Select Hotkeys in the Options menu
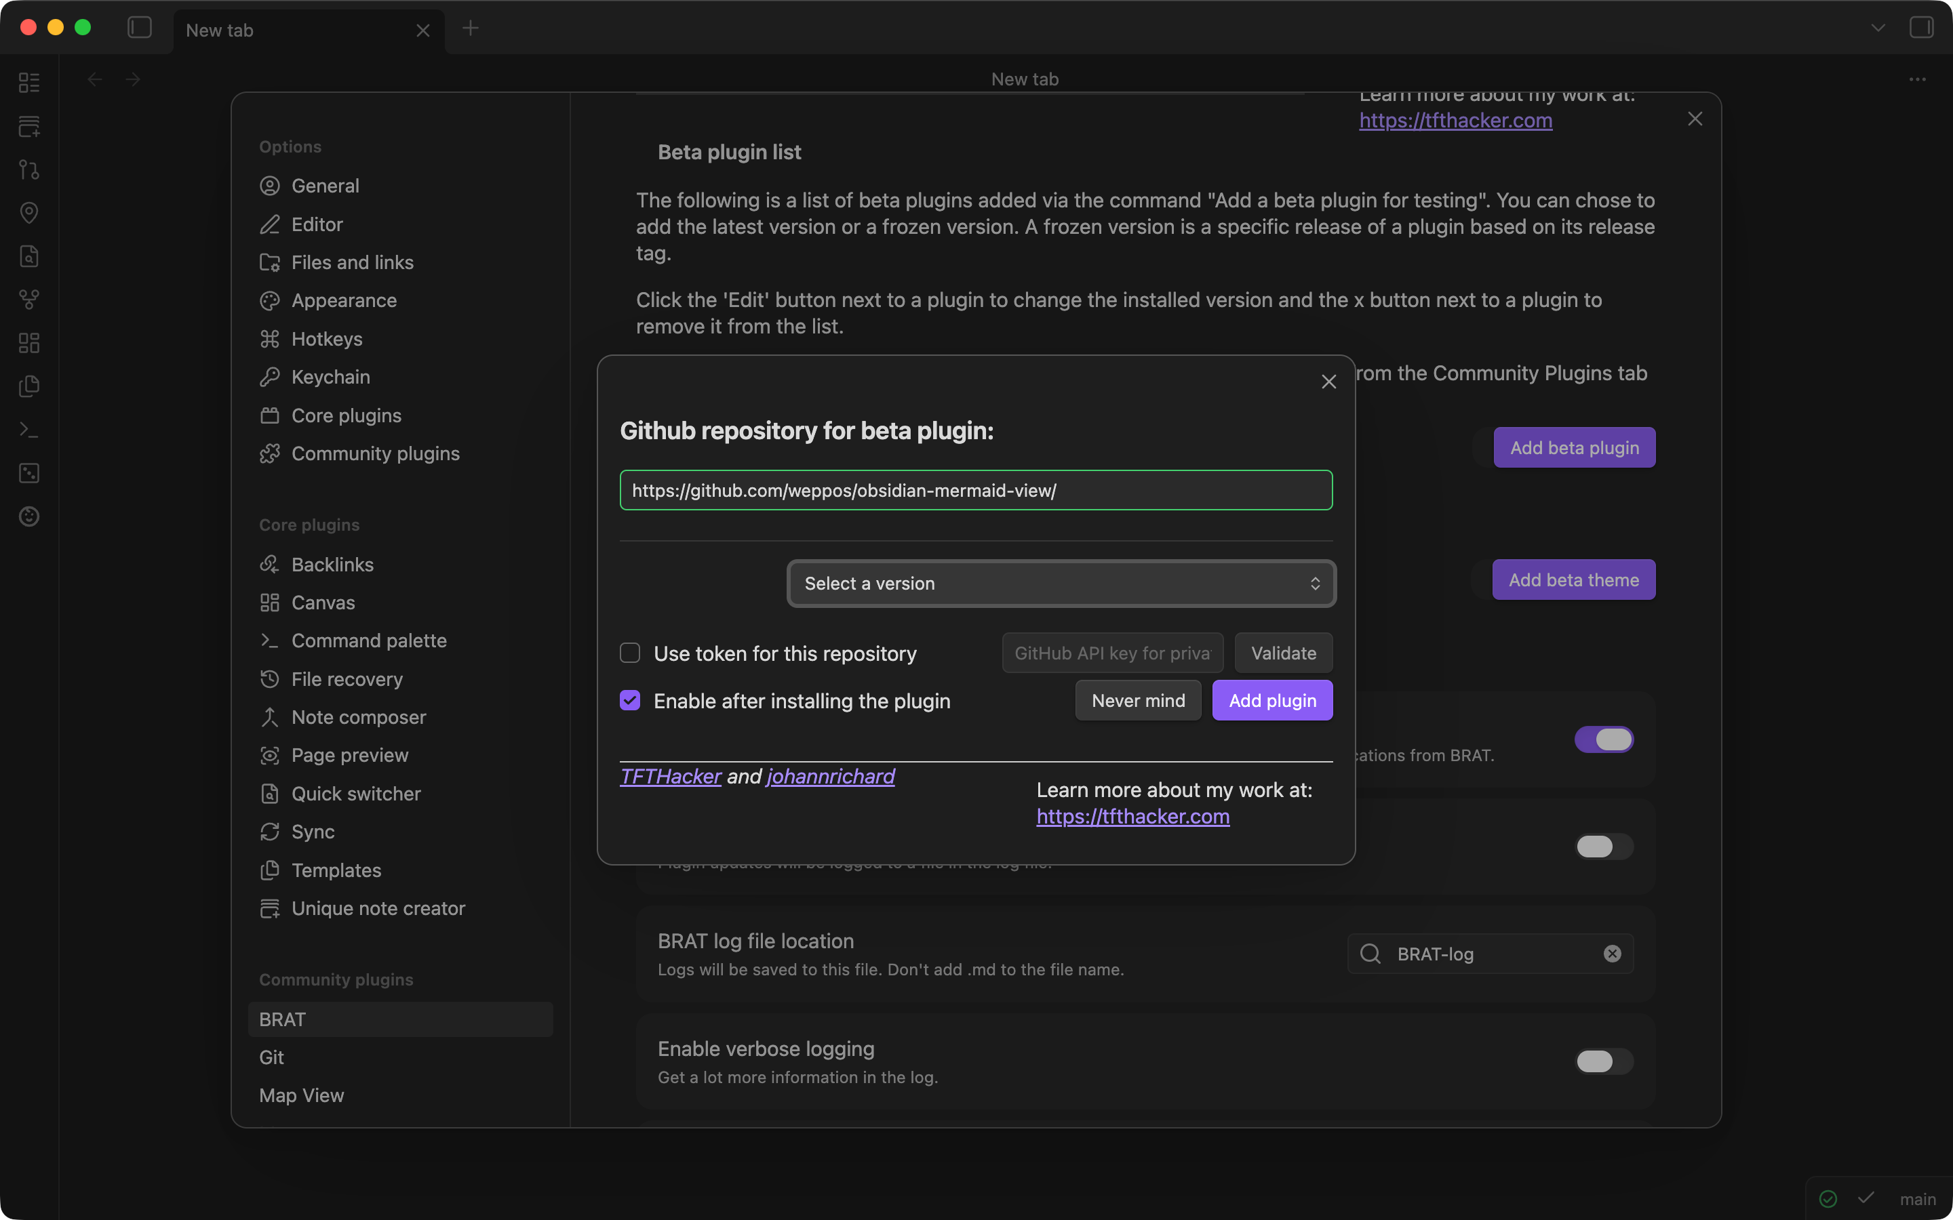 click(x=326, y=338)
